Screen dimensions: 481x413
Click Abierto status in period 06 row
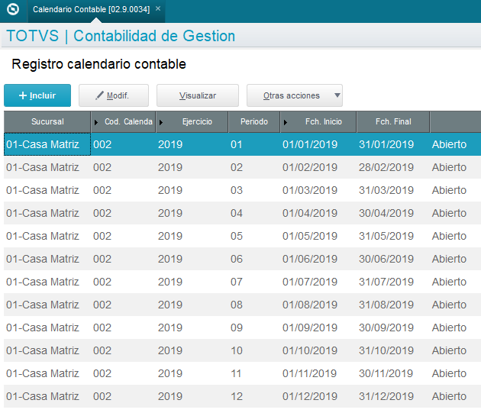pyautogui.click(x=449, y=259)
